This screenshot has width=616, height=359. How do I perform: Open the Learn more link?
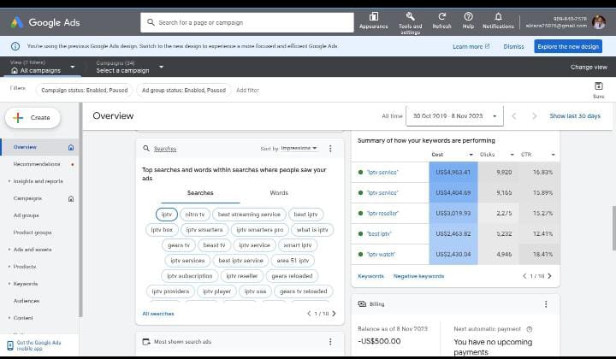tap(471, 46)
